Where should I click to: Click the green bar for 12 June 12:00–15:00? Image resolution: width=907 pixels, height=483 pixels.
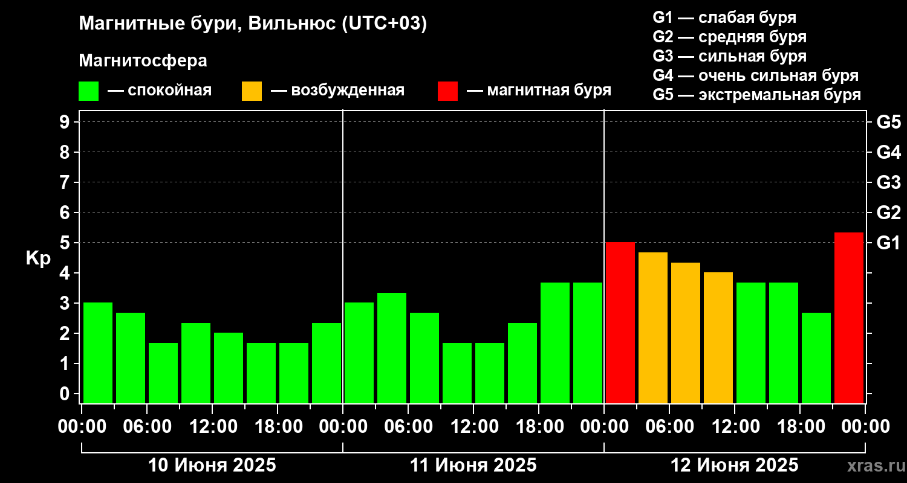(x=751, y=343)
